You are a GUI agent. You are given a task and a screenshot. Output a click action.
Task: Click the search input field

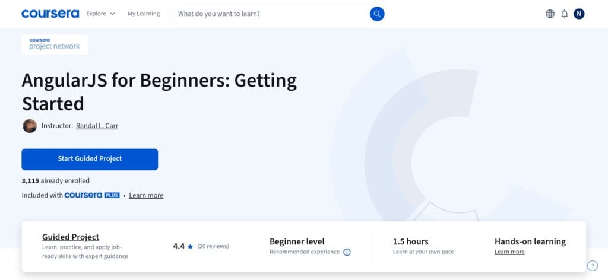(270, 14)
